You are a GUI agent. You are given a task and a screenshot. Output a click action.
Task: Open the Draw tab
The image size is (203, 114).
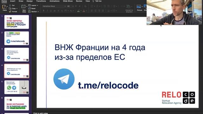tap(21, 1)
